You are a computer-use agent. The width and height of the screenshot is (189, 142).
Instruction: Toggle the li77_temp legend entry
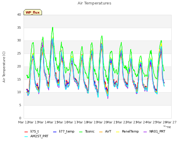point(64,131)
